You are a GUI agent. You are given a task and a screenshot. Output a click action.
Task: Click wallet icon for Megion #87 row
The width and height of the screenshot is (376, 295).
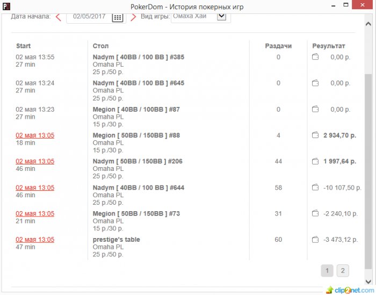tap(315, 110)
